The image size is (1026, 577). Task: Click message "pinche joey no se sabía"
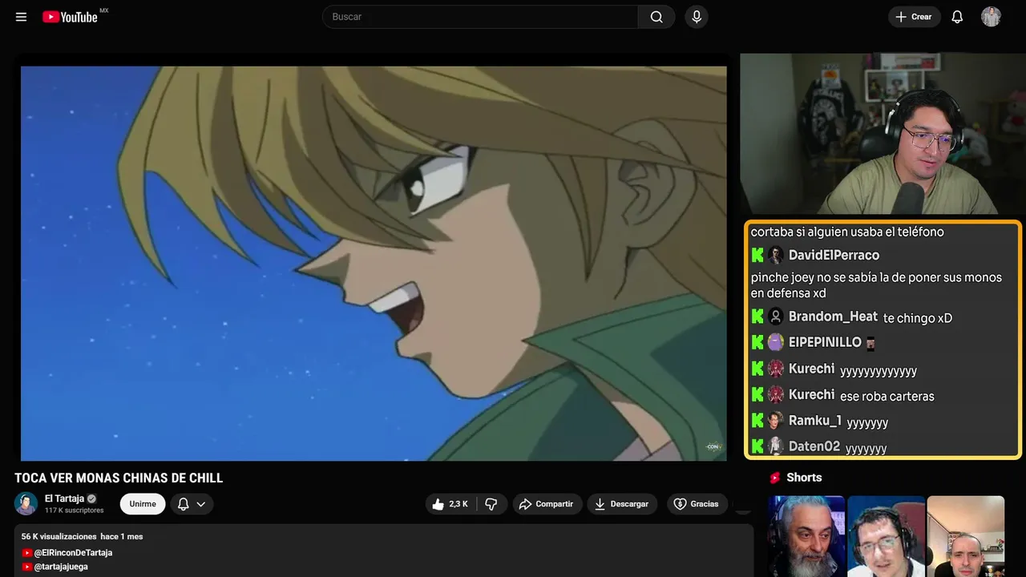click(876, 285)
